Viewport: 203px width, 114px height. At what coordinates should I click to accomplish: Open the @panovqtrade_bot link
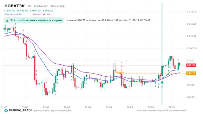[x=61, y=111]
